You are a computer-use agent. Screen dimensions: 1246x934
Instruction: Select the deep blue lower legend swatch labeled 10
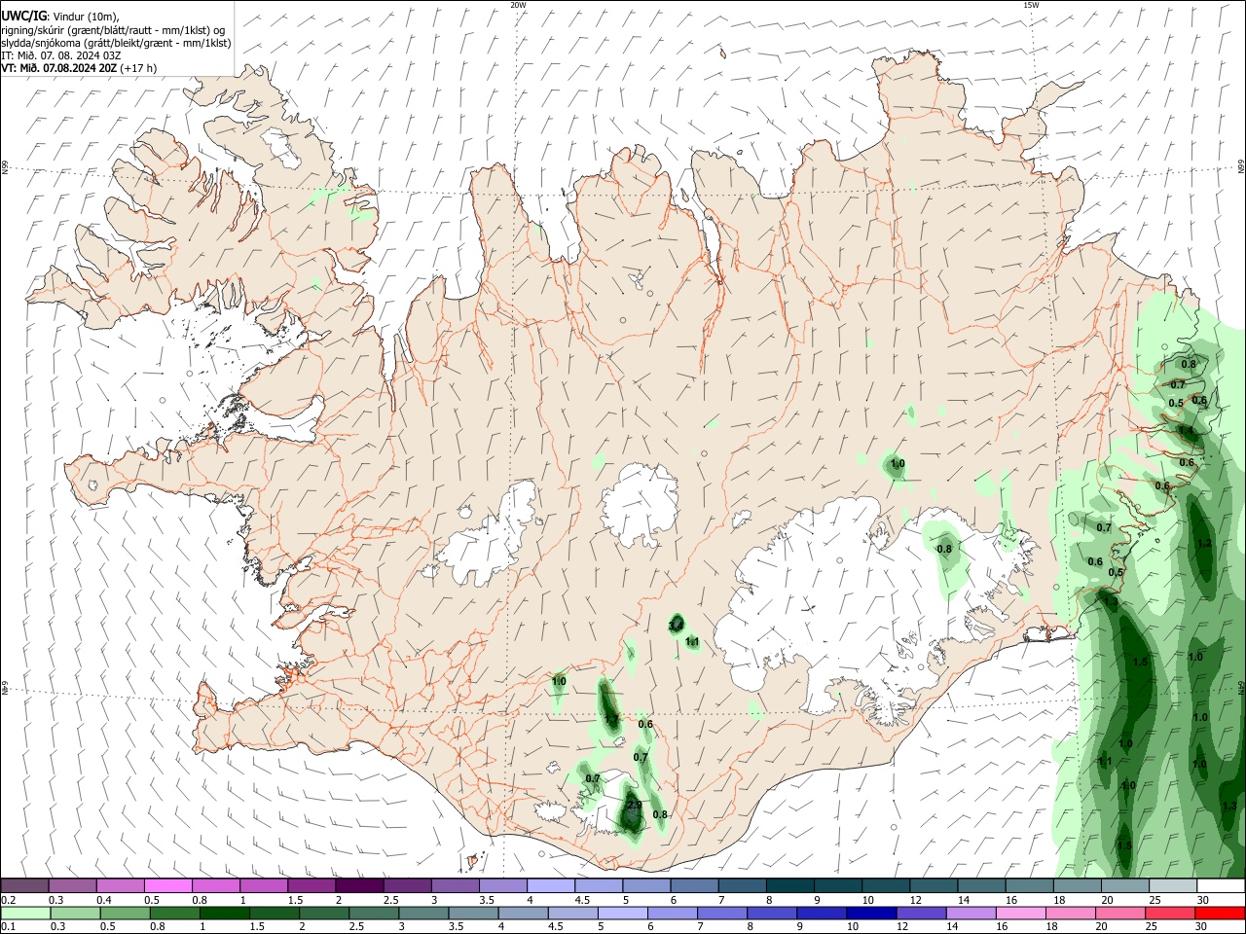click(x=870, y=914)
